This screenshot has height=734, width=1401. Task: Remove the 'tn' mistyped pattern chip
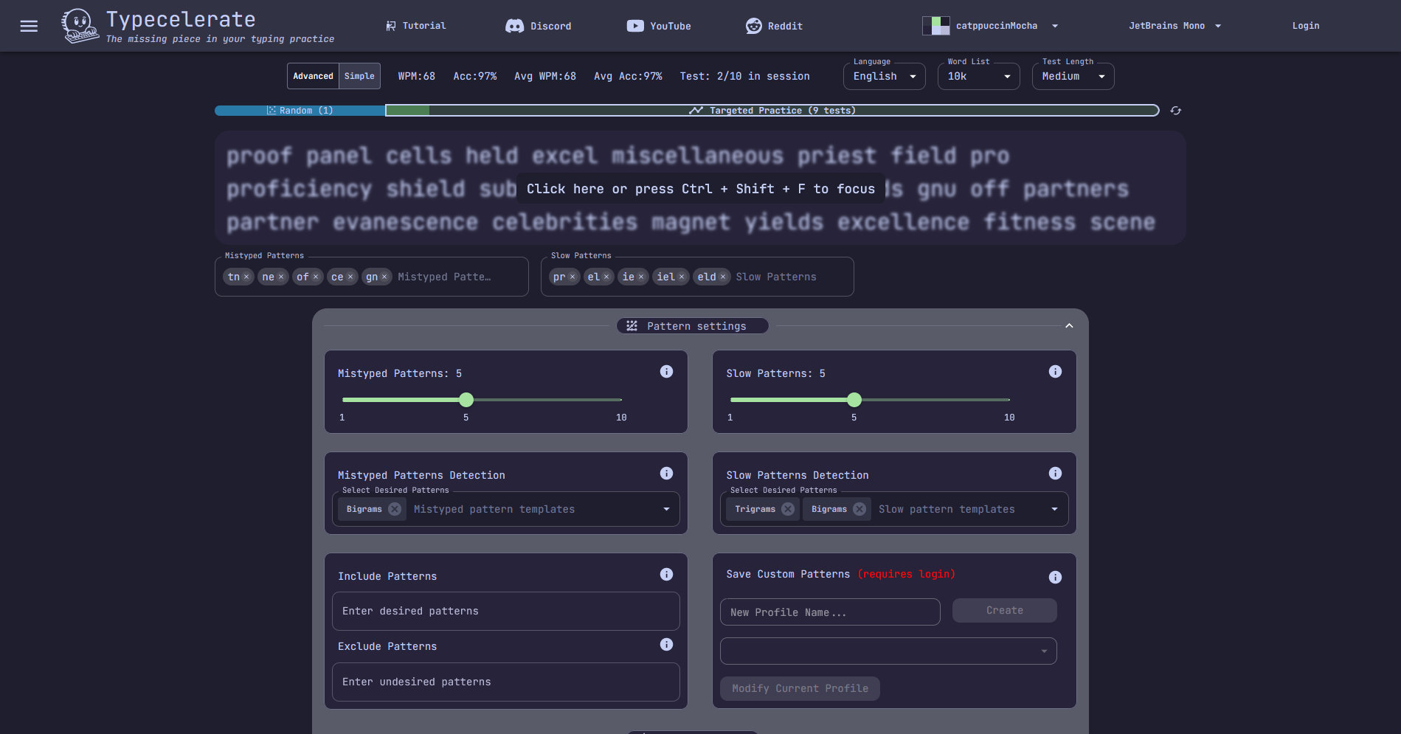(x=246, y=277)
